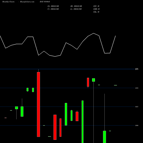Image resolution: width=143 pixels, height=143 pixels.
Task: Click the 1059 price axis label
Action: pos(137,88)
